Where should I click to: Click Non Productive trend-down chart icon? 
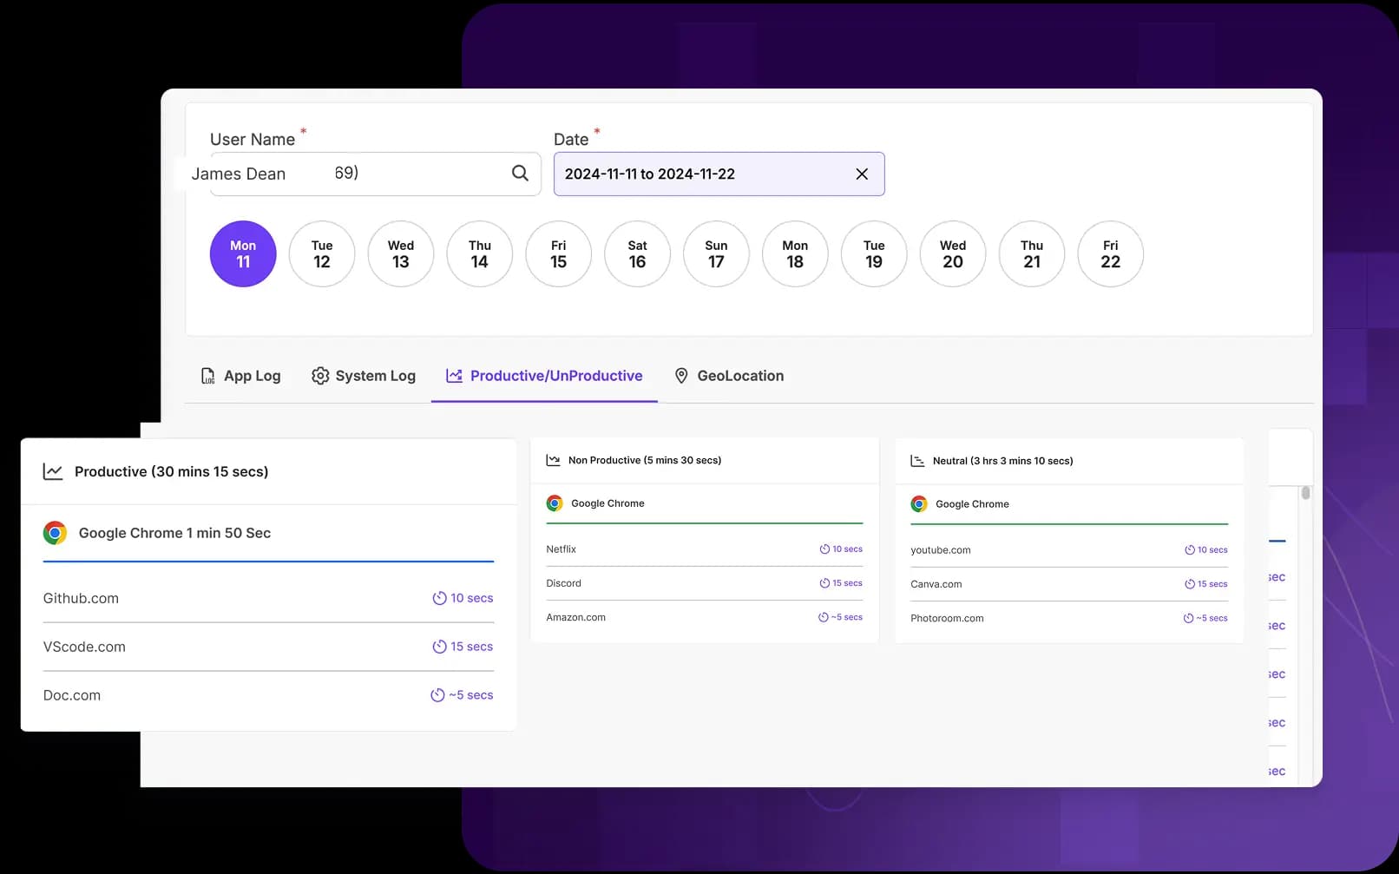coord(553,461)
